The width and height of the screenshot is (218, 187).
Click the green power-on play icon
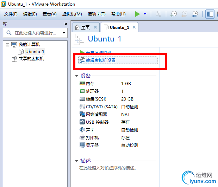click(137, 14)
